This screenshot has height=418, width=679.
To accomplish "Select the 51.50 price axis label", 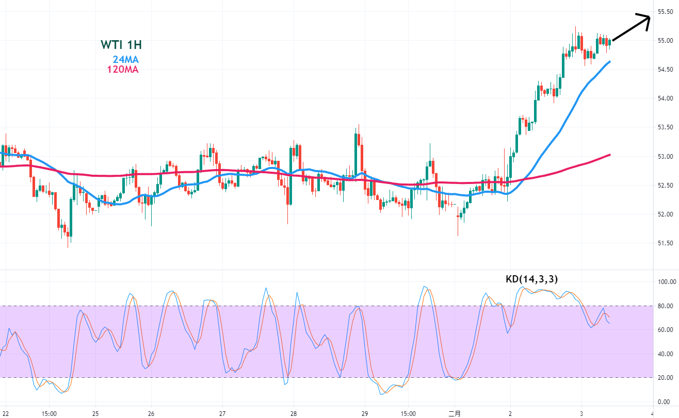I will click(x=665, y=243).
